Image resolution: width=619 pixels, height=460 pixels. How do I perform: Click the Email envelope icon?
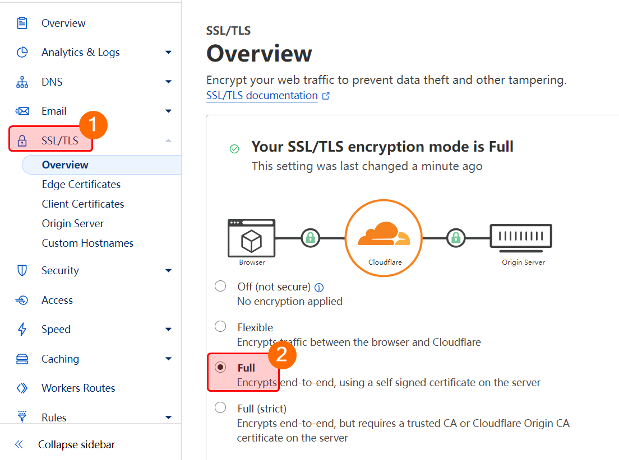[22, 111]
